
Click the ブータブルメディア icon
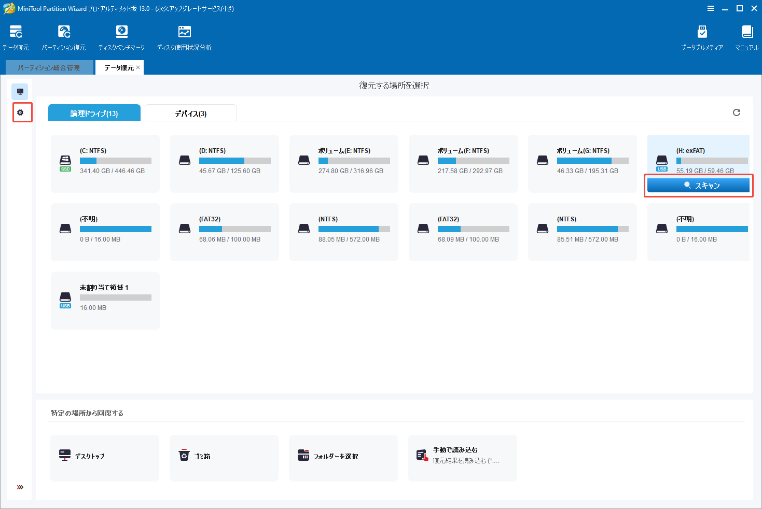(x=702, y=38)
